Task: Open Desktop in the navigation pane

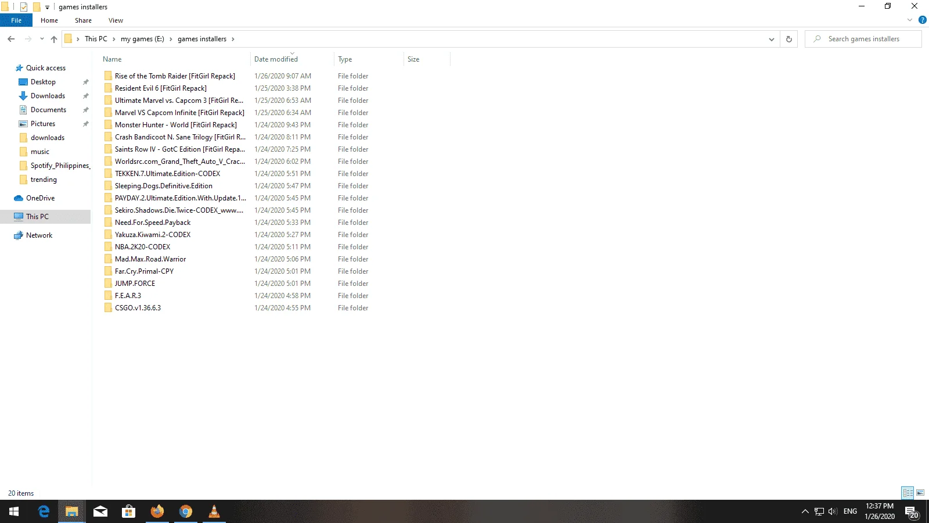Action: click(43, 82)
